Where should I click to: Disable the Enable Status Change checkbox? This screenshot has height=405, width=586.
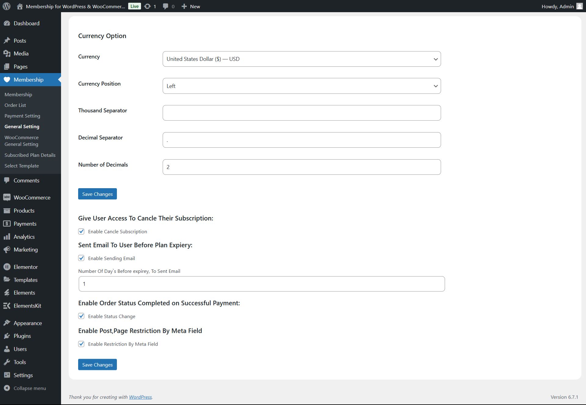[x=81, y=316]
